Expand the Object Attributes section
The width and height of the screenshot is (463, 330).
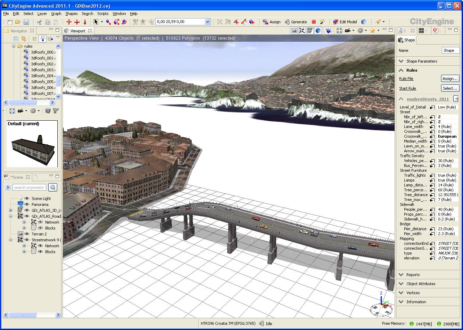pos(401,284)
